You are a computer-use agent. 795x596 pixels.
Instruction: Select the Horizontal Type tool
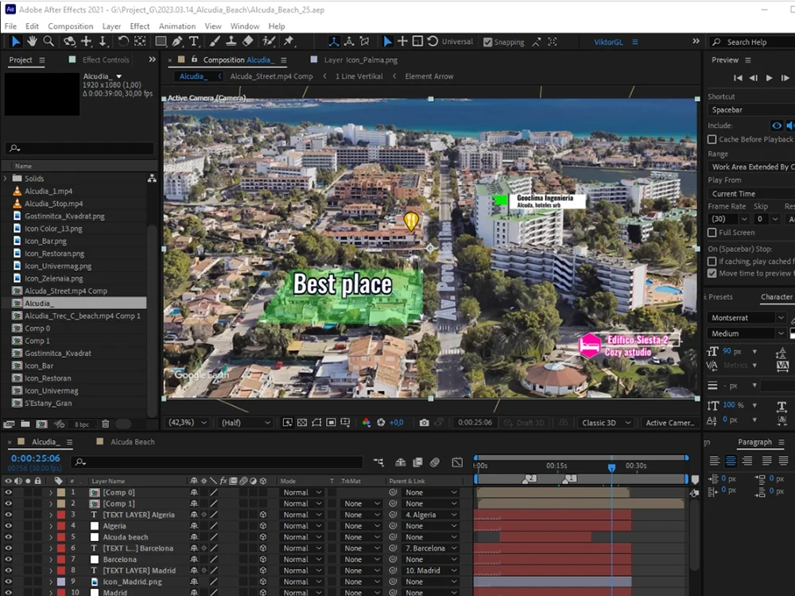click(193, 41)
